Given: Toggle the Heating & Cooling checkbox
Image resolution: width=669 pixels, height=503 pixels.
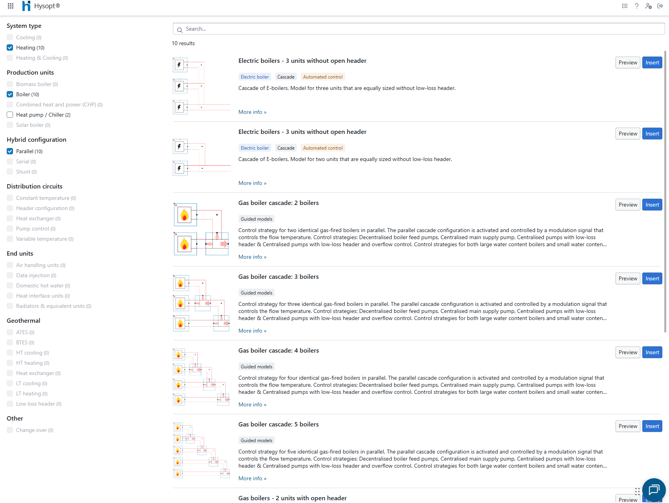Looking at the screenshot, I should (10, 58).
